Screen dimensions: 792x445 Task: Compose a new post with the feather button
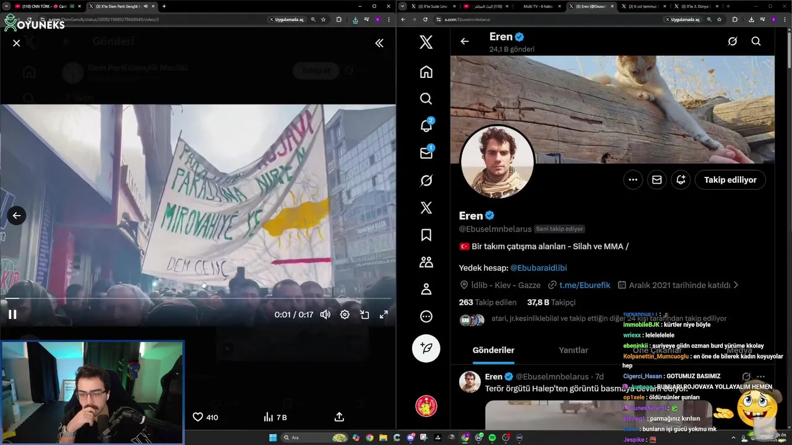[x=426, y=349]
